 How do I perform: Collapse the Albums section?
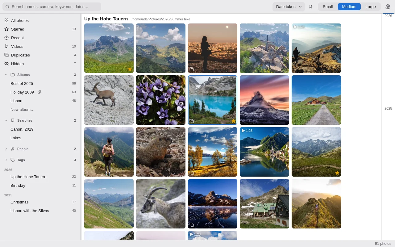(x=6, y=75)
